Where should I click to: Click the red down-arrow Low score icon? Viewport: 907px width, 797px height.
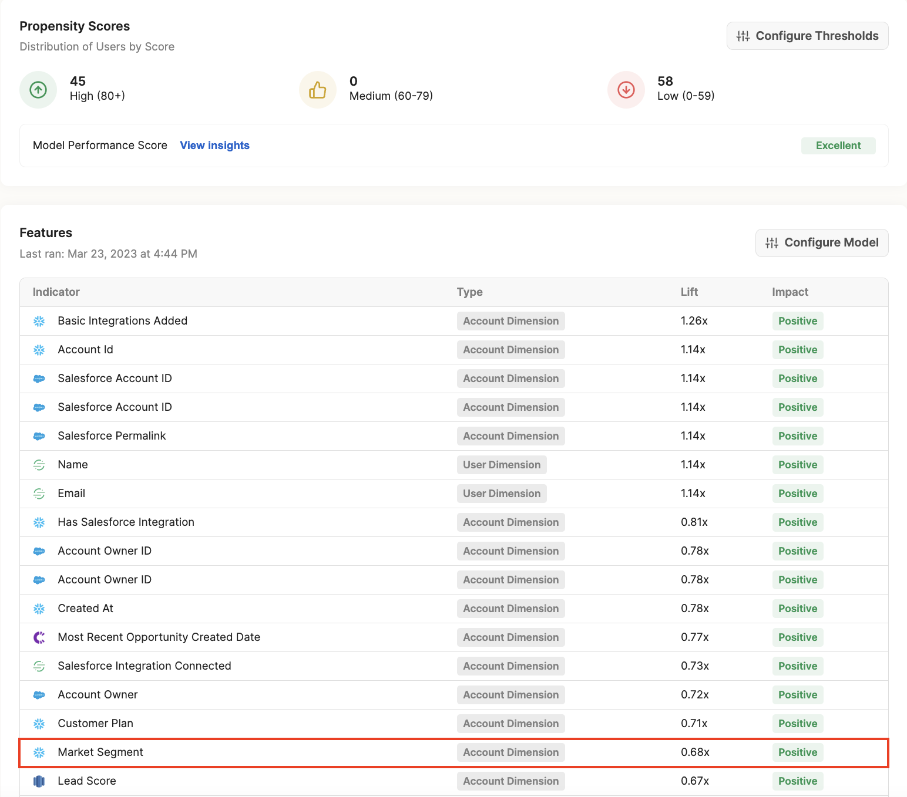click(x=626, y=90)
